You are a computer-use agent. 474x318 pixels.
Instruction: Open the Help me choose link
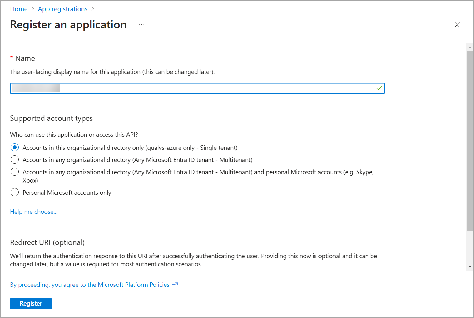(34, 212)
